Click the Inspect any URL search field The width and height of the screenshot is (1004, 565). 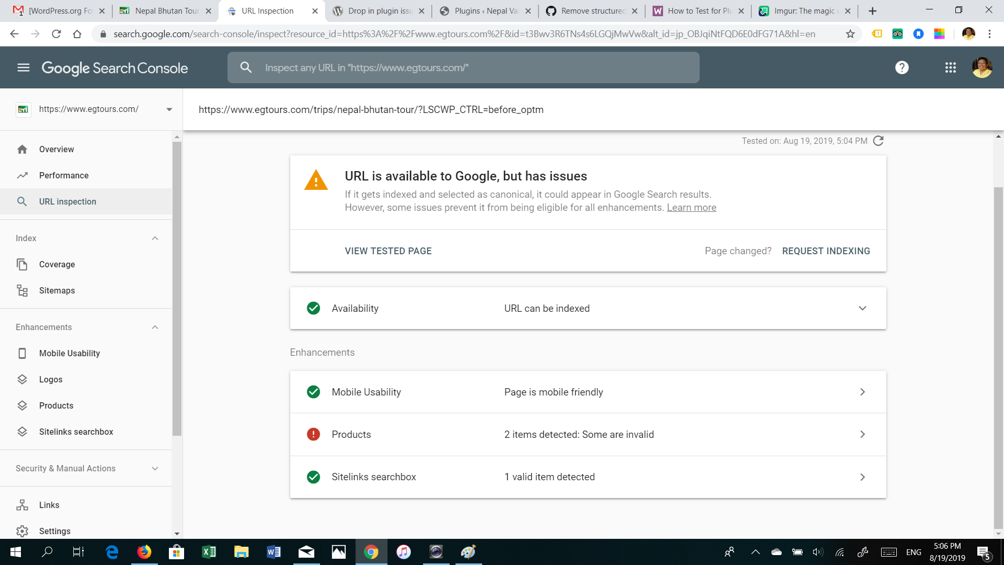463,67
